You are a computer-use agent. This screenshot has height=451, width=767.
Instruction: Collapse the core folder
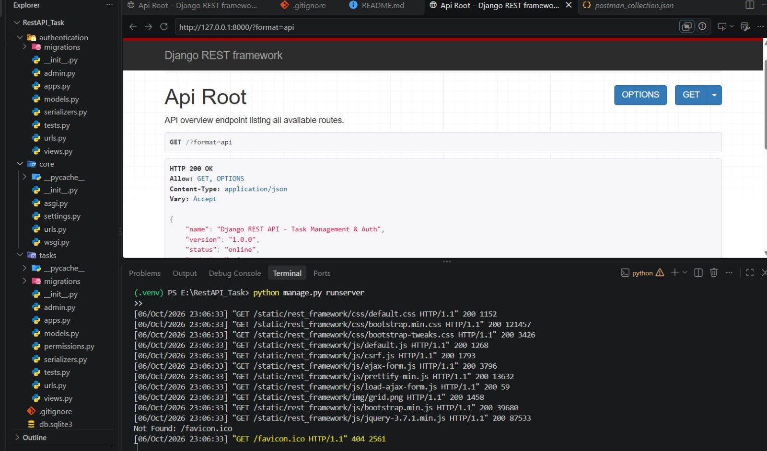(20, 164)
